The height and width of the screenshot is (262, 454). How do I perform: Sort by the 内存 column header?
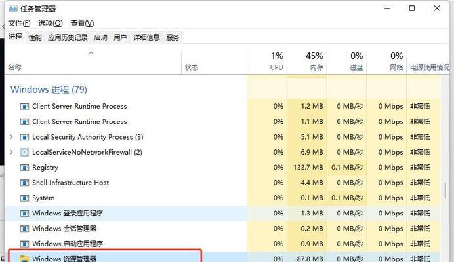[316, 67]
